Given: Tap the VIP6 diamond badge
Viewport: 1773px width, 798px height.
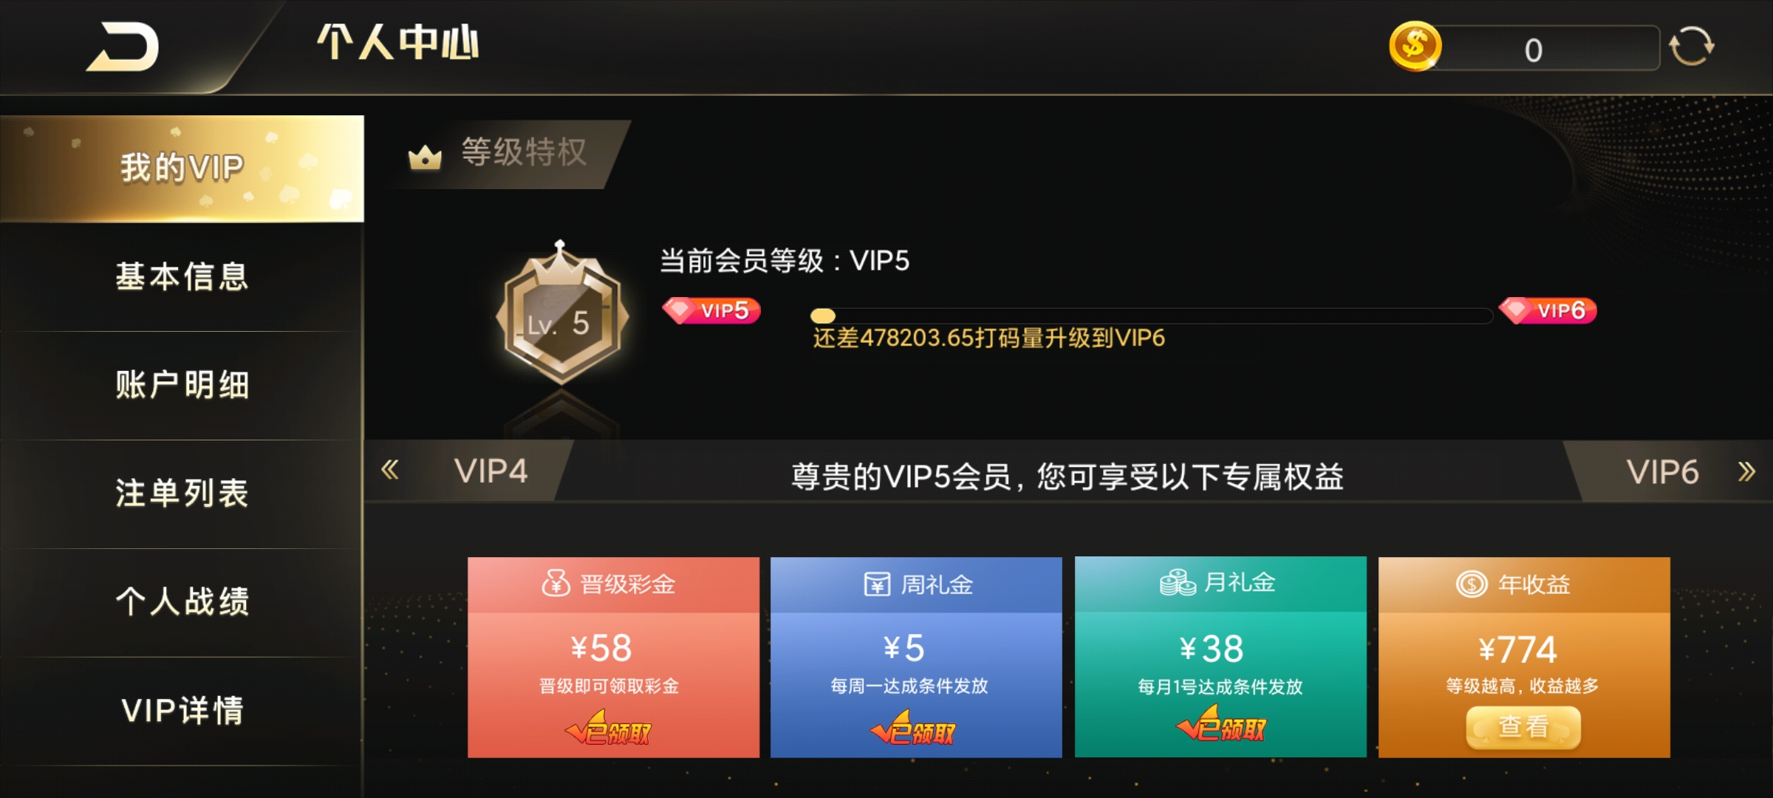Looking at the screenshot, I should coord(1548,310).
